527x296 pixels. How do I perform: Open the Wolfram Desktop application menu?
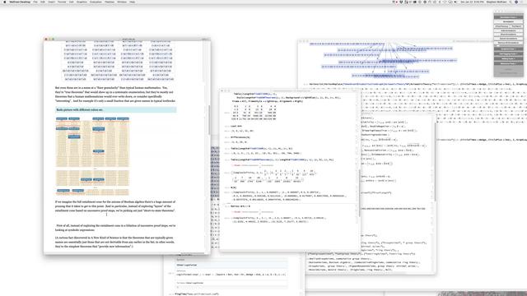pos(20,2)
